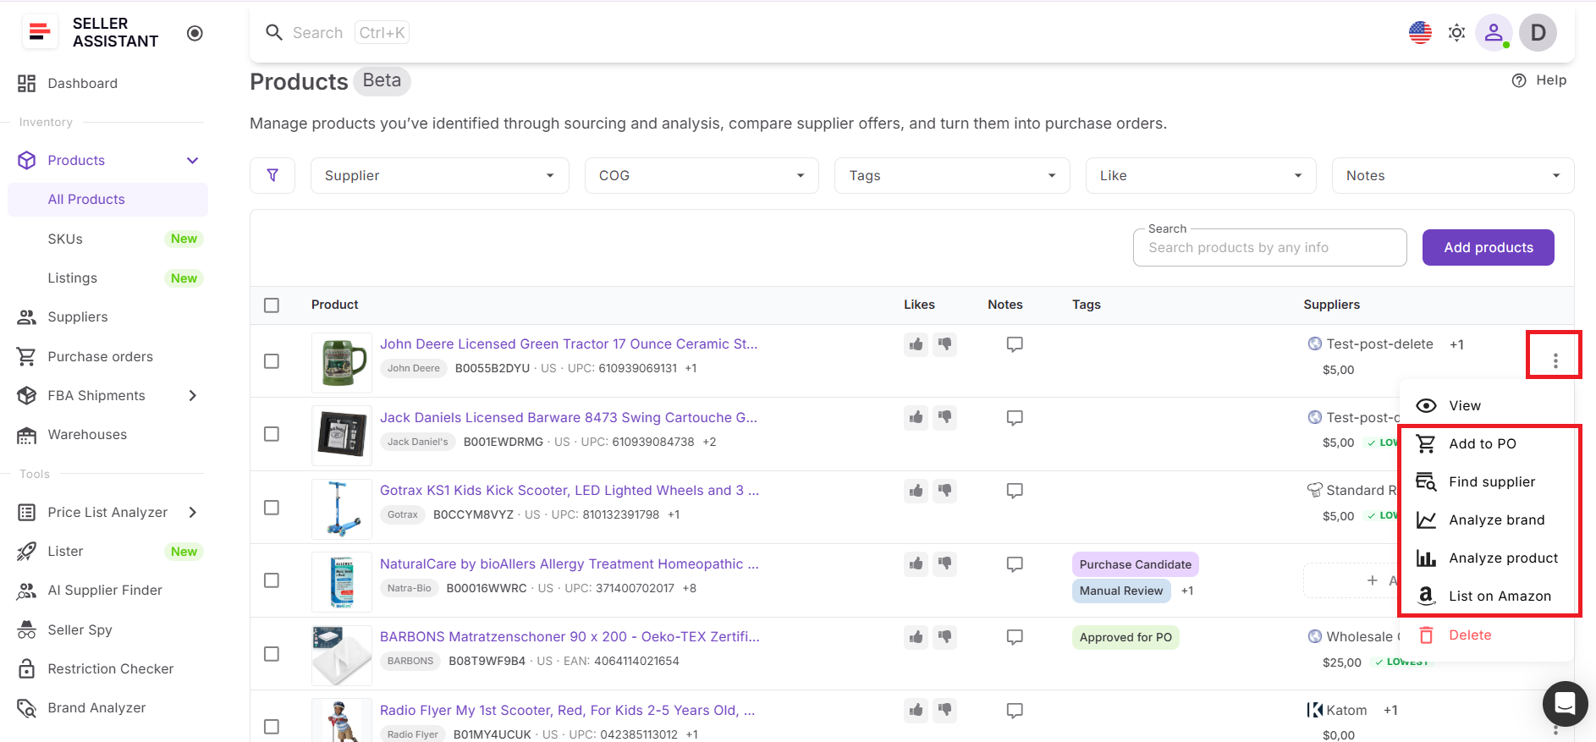Choose Delete from the row menu
Image resolution: width=1596 pixels, height=742 pixels.
1487,635
